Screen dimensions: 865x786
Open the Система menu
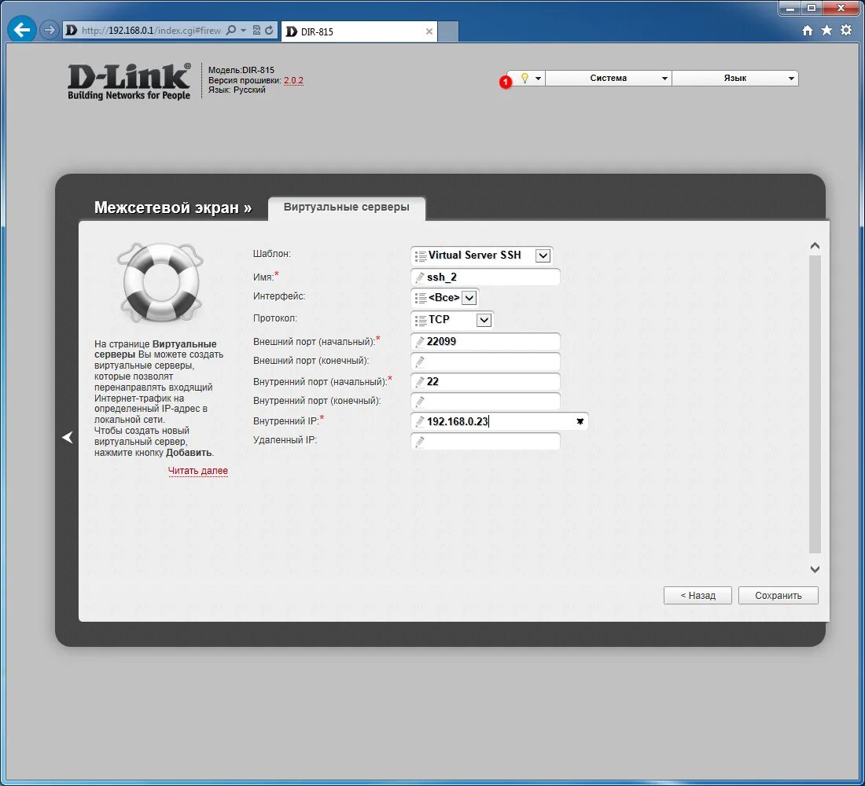[609, 79]
